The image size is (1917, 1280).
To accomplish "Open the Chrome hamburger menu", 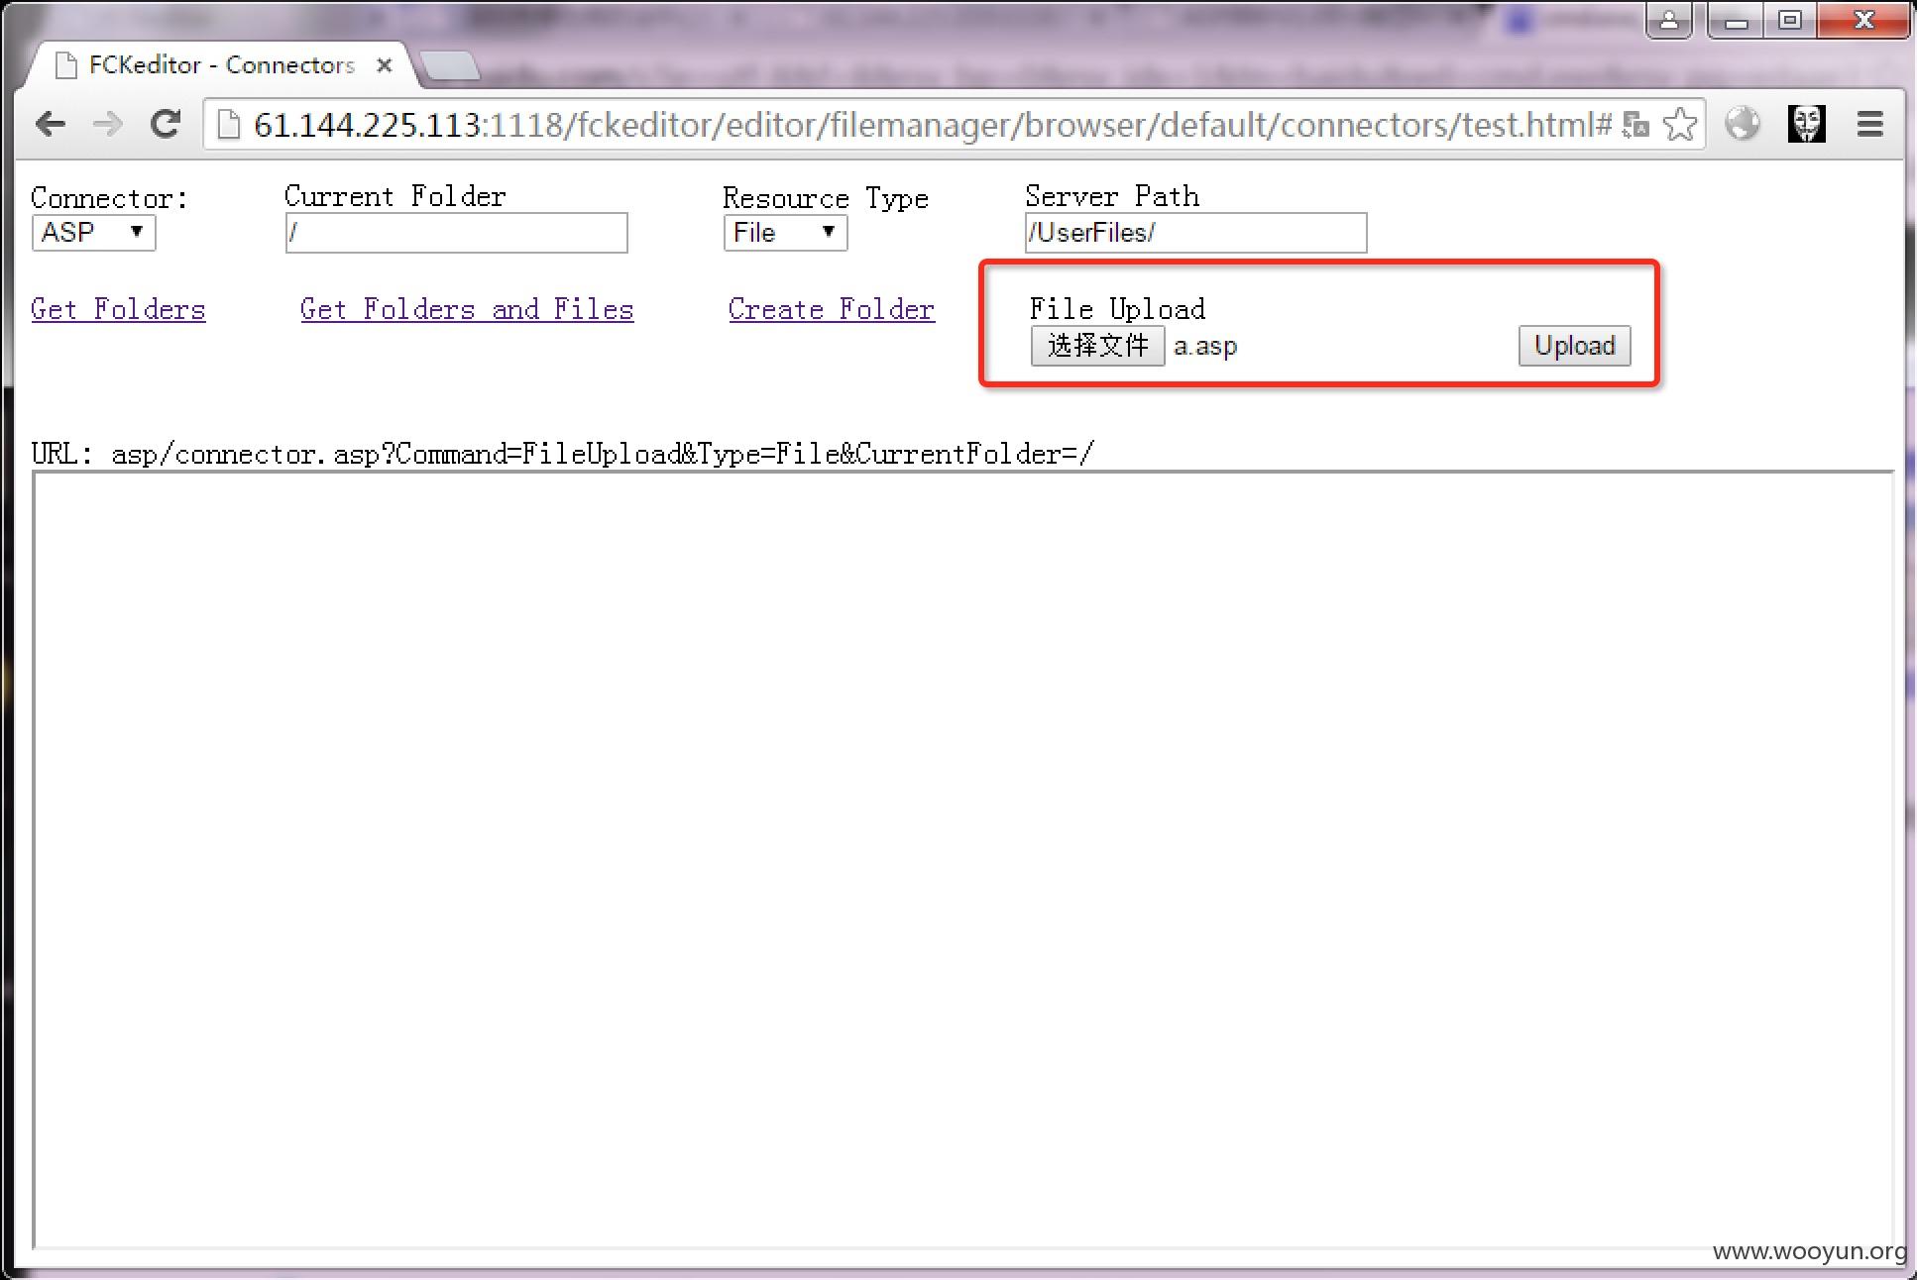I will click(x=1869, y=124).
